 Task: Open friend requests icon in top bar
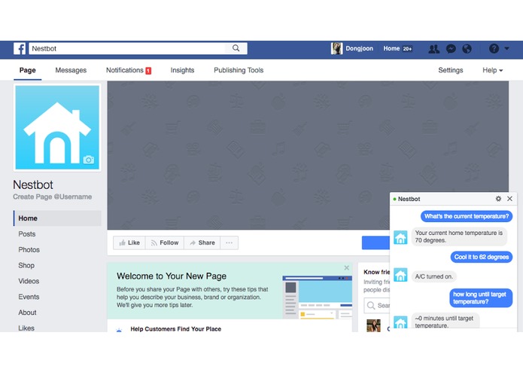pos(433,49)
